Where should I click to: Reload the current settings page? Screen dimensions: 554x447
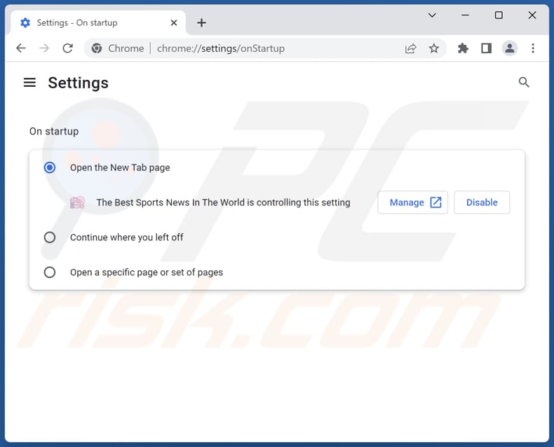pyautogui.click(x=67, y=48)
